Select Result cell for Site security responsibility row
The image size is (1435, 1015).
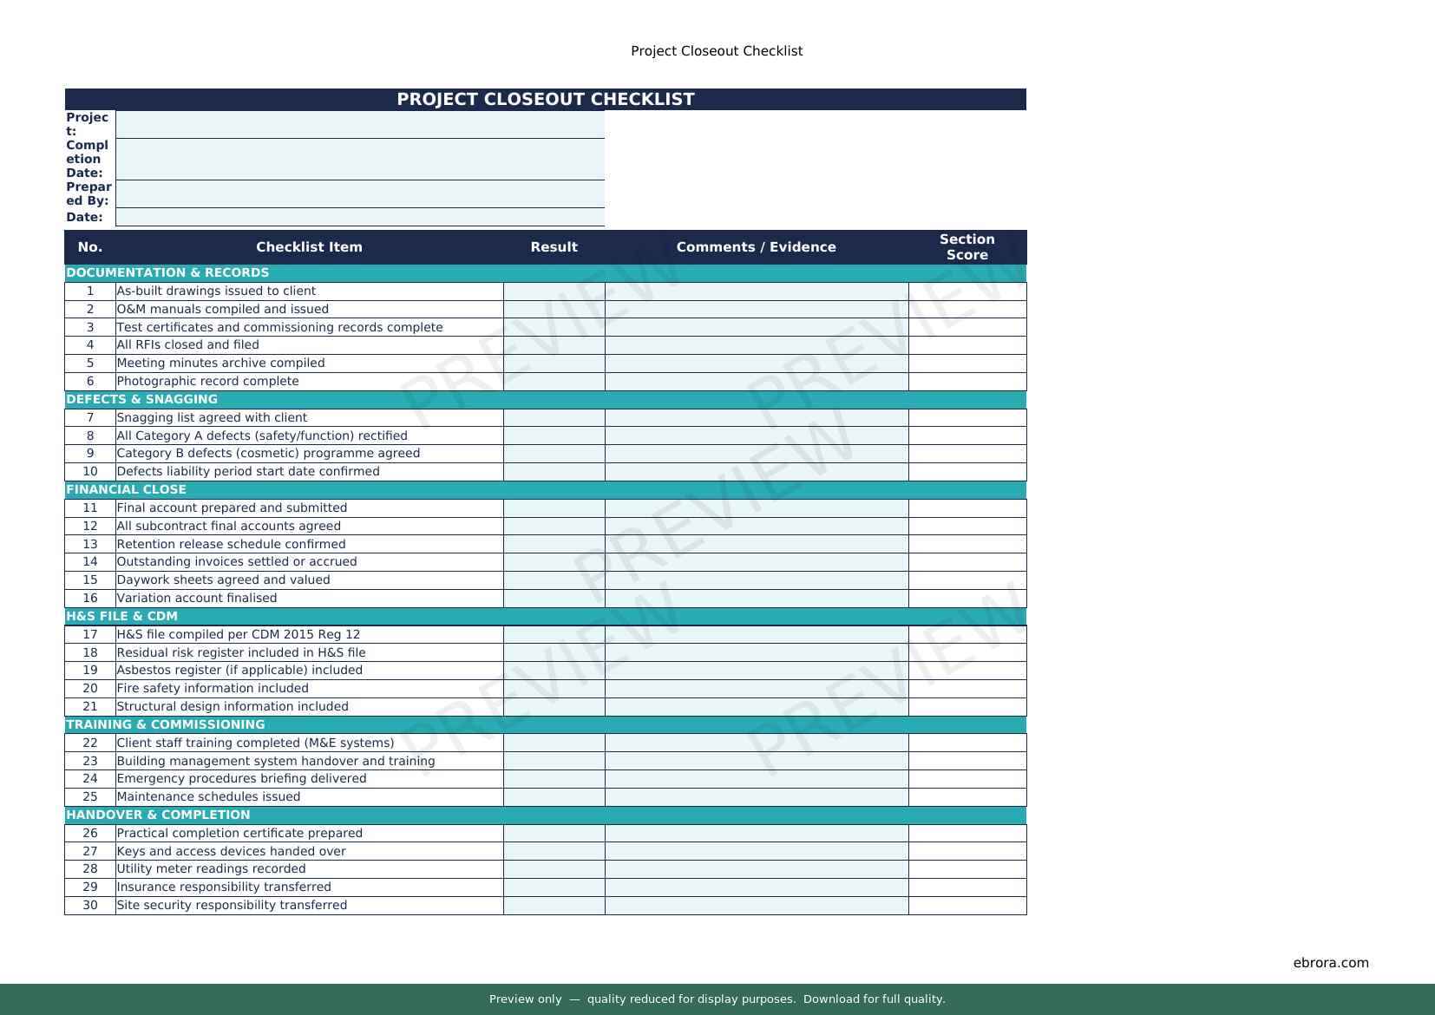point(554,906)
